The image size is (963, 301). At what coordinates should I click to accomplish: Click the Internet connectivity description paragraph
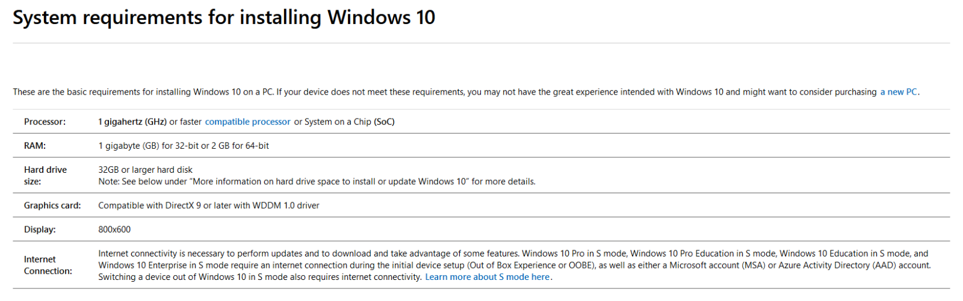click(x=515, y=265)
